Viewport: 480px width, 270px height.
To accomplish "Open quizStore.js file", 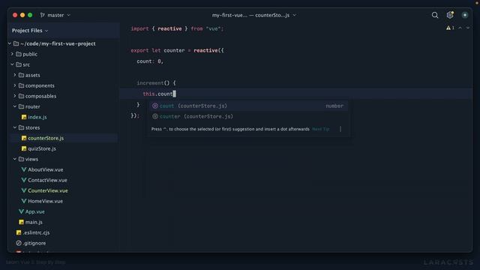I will point(42,148).
